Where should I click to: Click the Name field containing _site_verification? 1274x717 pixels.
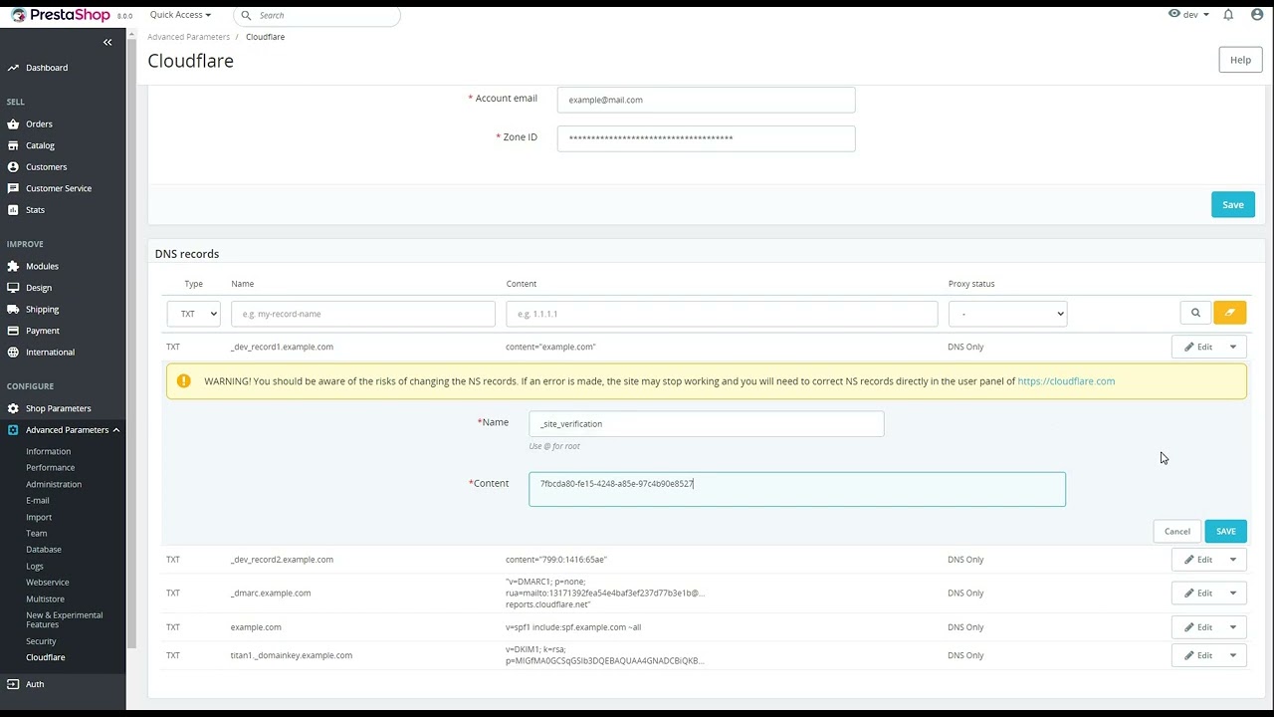pos(706,423)
